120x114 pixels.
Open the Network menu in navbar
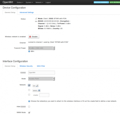click(x=39, y=2)
